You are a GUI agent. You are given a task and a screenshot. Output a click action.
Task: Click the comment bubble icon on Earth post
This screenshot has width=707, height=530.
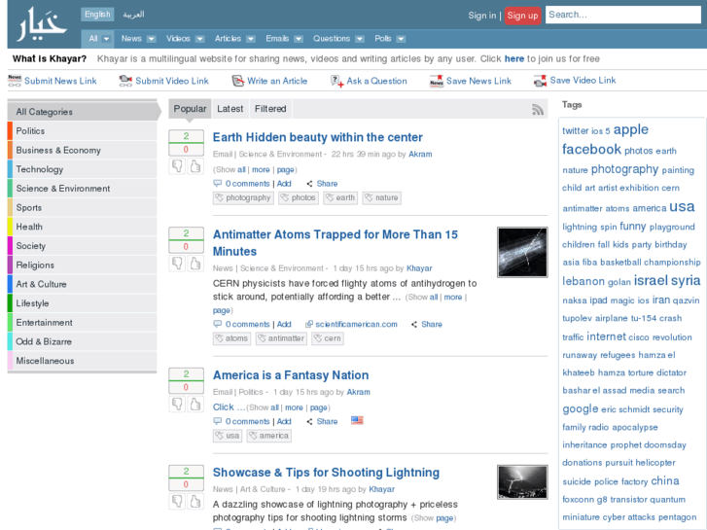217,183
